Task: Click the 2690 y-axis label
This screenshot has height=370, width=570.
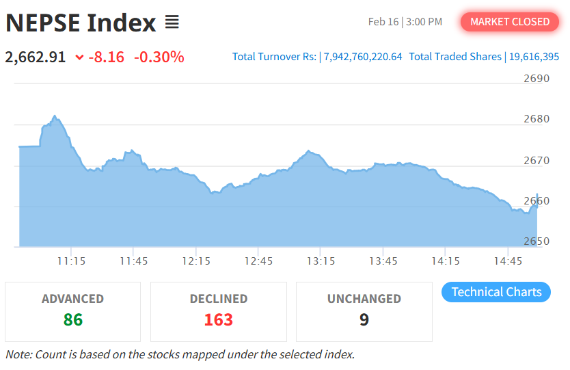Action: (537, 79)
